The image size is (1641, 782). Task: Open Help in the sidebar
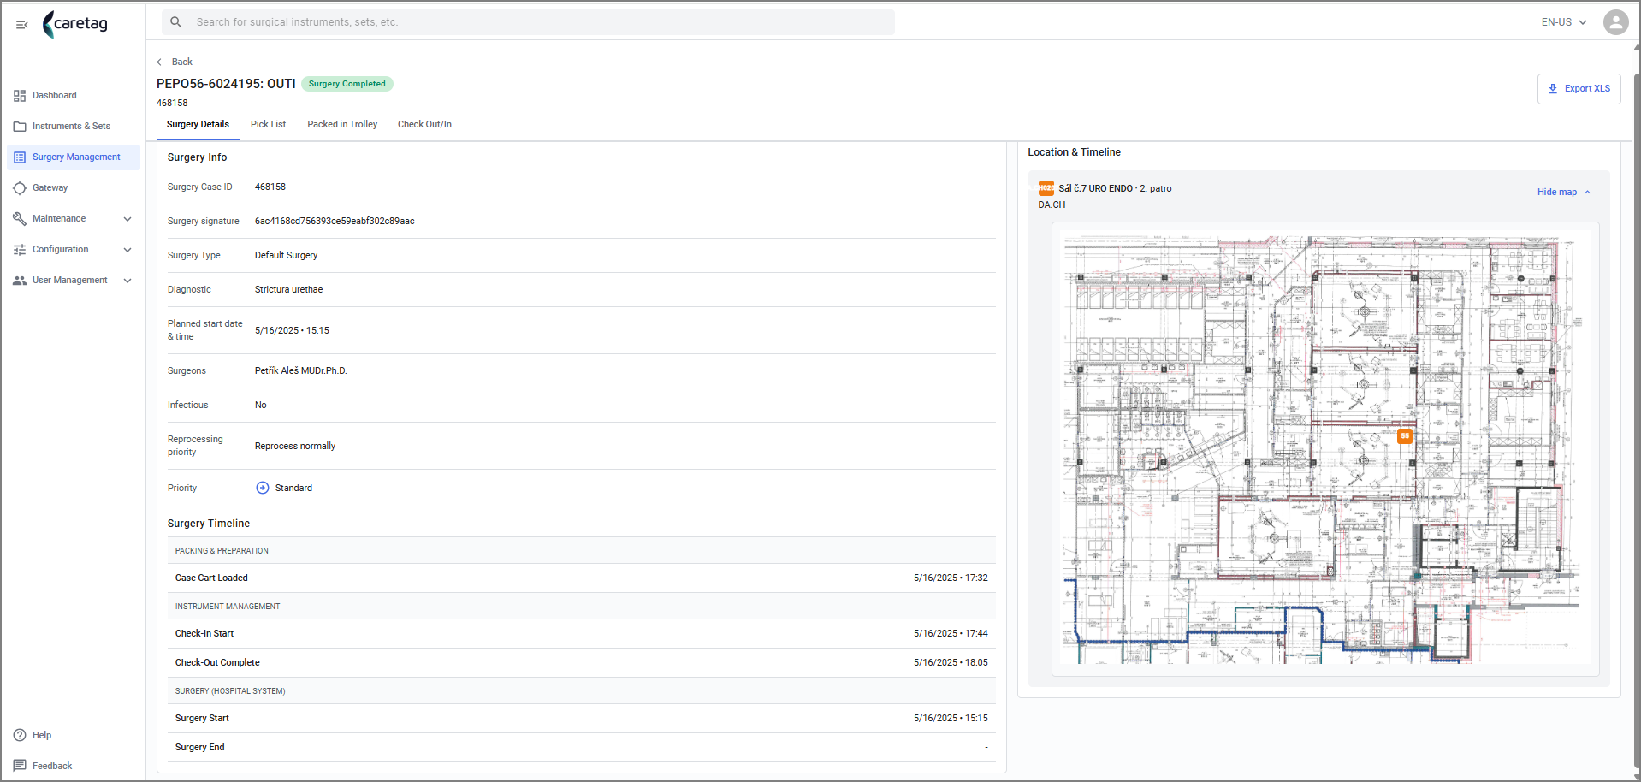(42, 735)
